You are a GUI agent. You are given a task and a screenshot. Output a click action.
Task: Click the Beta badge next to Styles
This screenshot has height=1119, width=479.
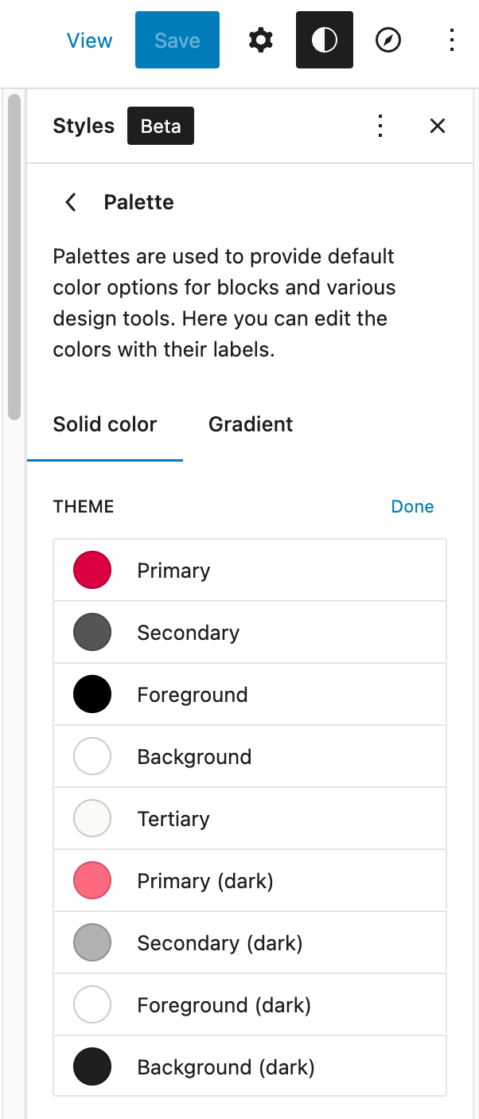161,126
